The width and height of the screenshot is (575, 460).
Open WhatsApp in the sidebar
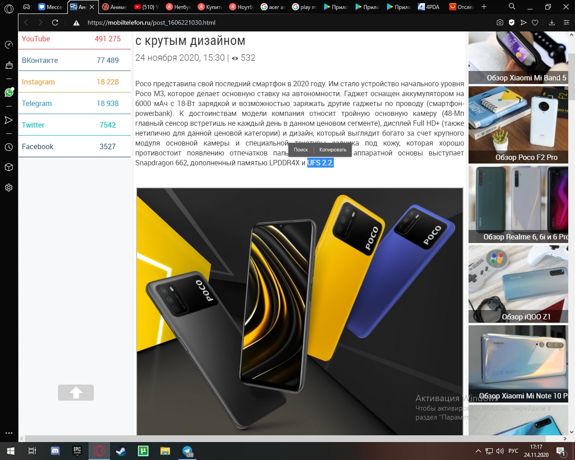[x=9, y=92]
